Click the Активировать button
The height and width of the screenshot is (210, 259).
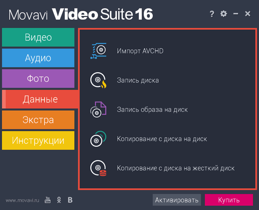[x=177, y=200]
